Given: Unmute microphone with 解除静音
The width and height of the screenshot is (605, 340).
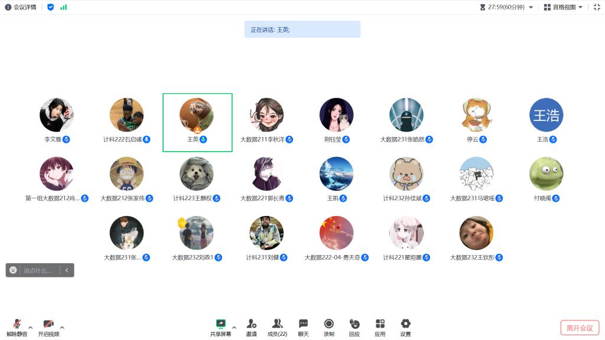Looking at the screenshot, I should (x=17, y=327).
